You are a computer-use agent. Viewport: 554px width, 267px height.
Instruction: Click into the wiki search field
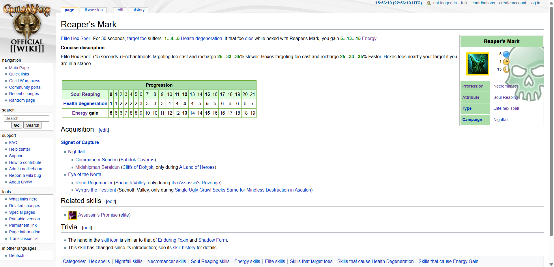pos(27,118)
